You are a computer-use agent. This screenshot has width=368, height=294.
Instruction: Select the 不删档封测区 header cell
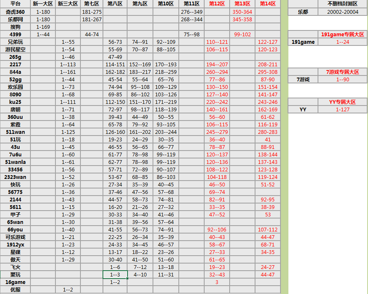pyautogui.click(x=343, y=4)
